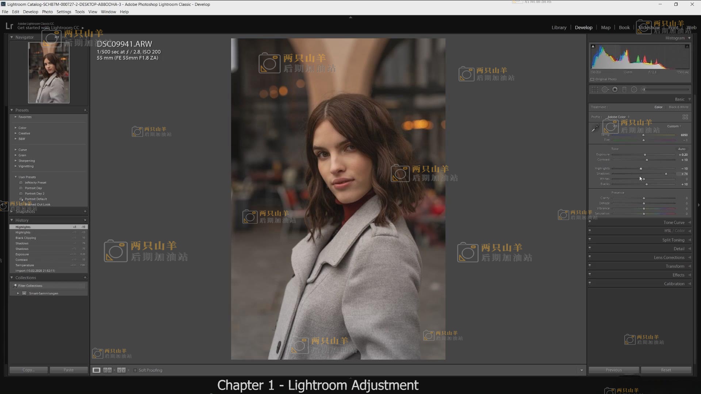Image resolution: width=701 pixels, height=394 pixels.
Task: Switch treatment to Black & White
Action: [678, 107]
